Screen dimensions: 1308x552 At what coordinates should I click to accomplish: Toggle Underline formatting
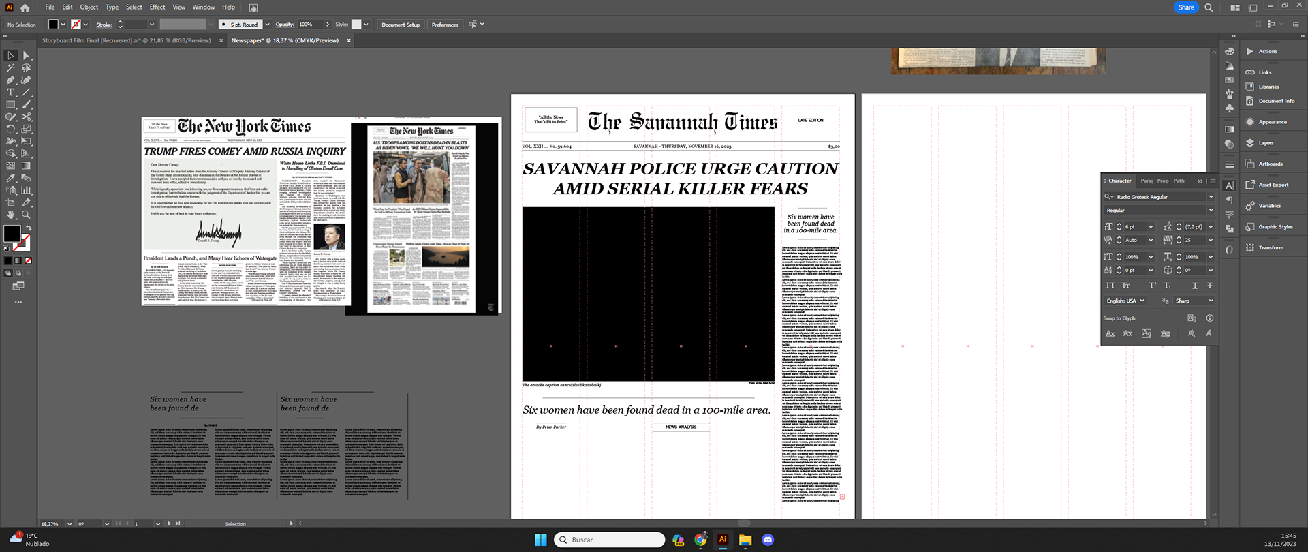coord(1194,286)
